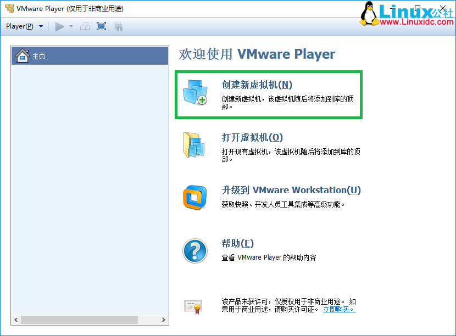Click text 查看 VMware Player 的帮助内容
The image size is (456, 336).
click(269, 257)
